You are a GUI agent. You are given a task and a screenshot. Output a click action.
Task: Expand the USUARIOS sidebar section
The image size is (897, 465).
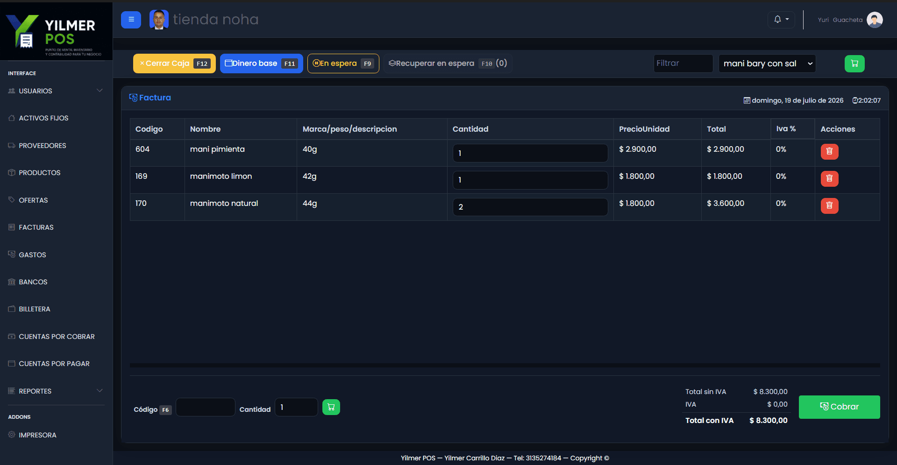56,91
